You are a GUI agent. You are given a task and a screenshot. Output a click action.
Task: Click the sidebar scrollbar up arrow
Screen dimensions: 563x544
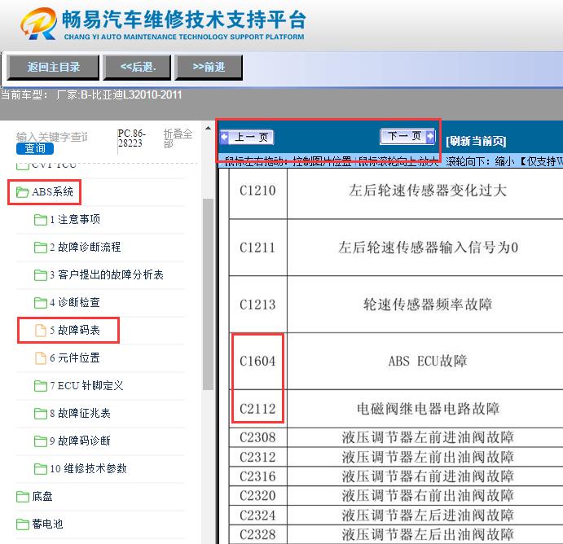208,128
